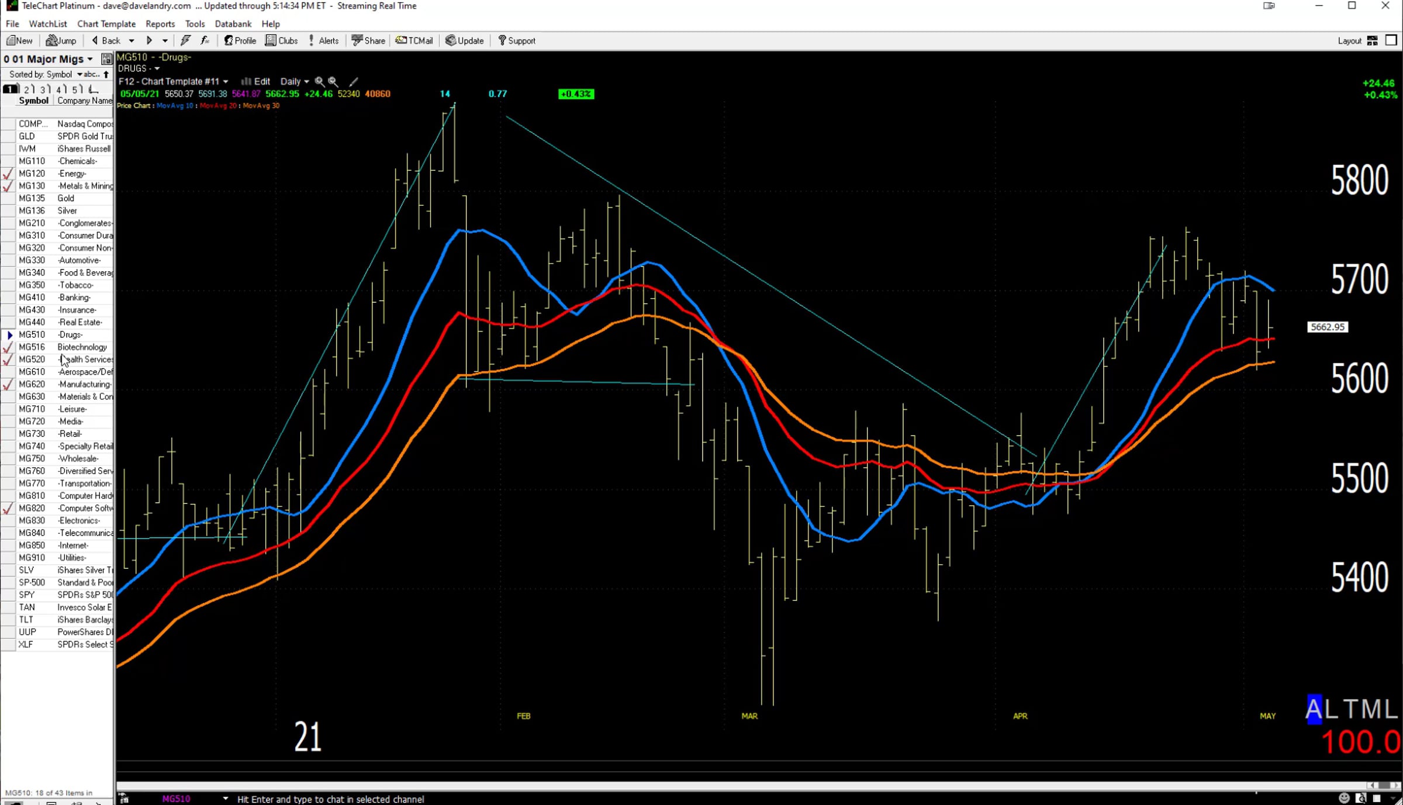Select watchlist tab 2
The image size is (1403, 805).
(x=29, y=89)
